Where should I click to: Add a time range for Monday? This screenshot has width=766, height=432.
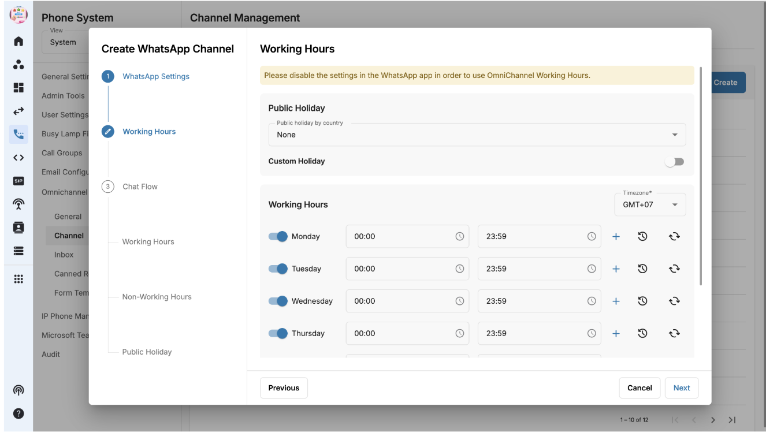pos(616,237)
